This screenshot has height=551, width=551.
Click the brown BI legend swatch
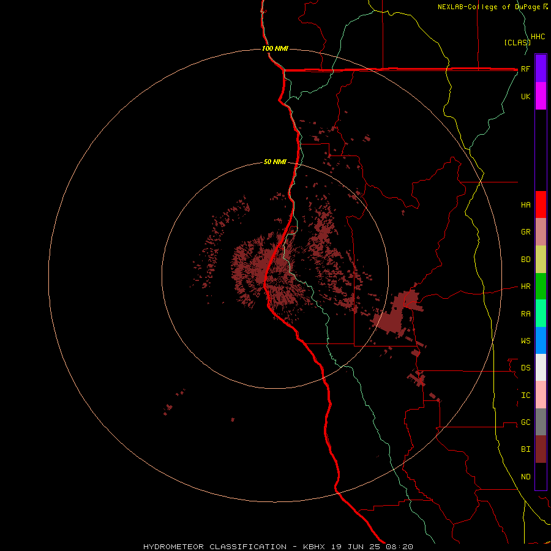point(541,449)
